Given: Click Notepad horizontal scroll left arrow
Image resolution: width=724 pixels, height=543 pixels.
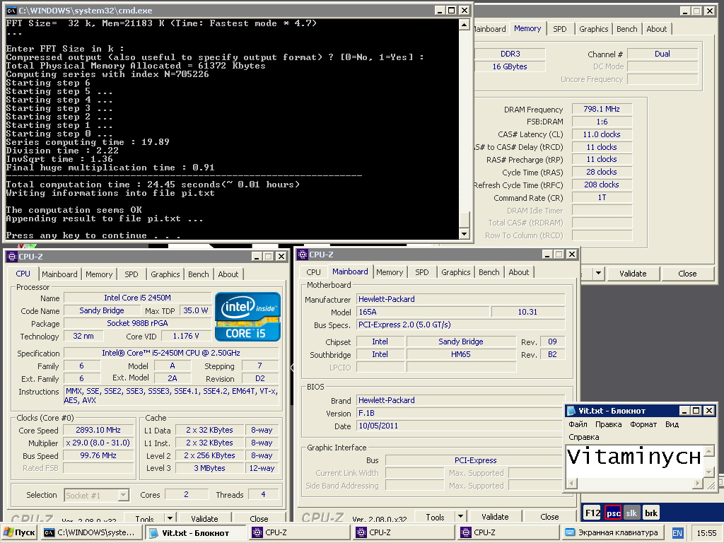Looking at the screenshot, I should (571, 484).
